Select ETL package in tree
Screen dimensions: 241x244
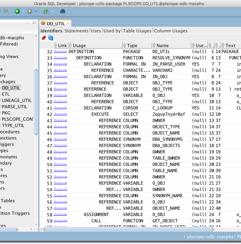(x=6, y=94)
